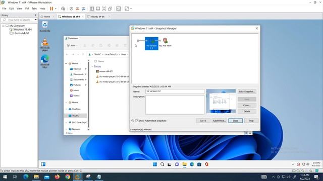Open Snapshot Manager toolbar icon

pyautogui.click(x=83, y=9)
